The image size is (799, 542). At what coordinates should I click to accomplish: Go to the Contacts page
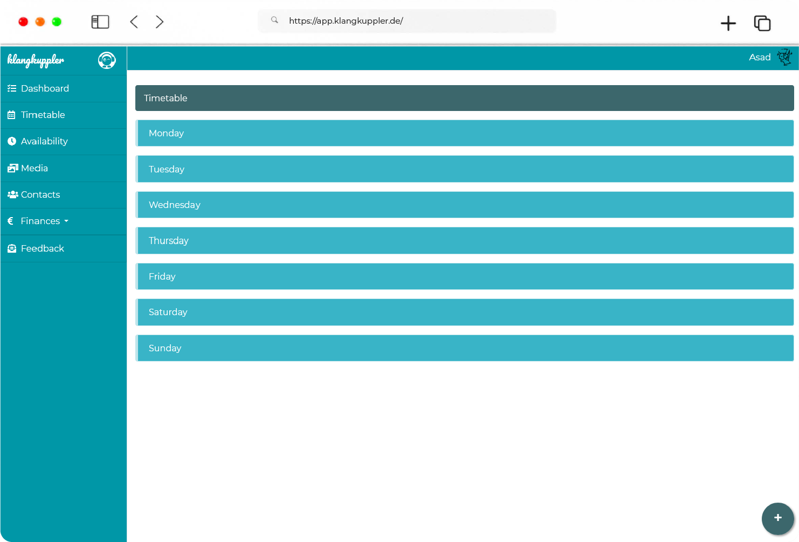click(40, 194)
